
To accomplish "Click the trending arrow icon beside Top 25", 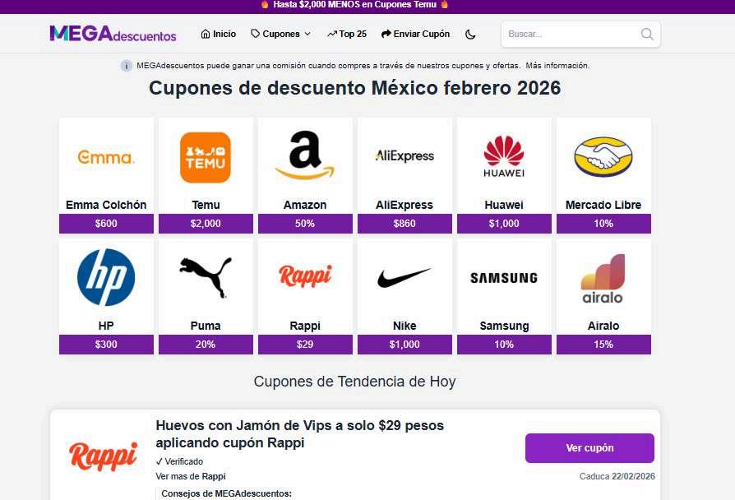I will click(x=332, y=35).
